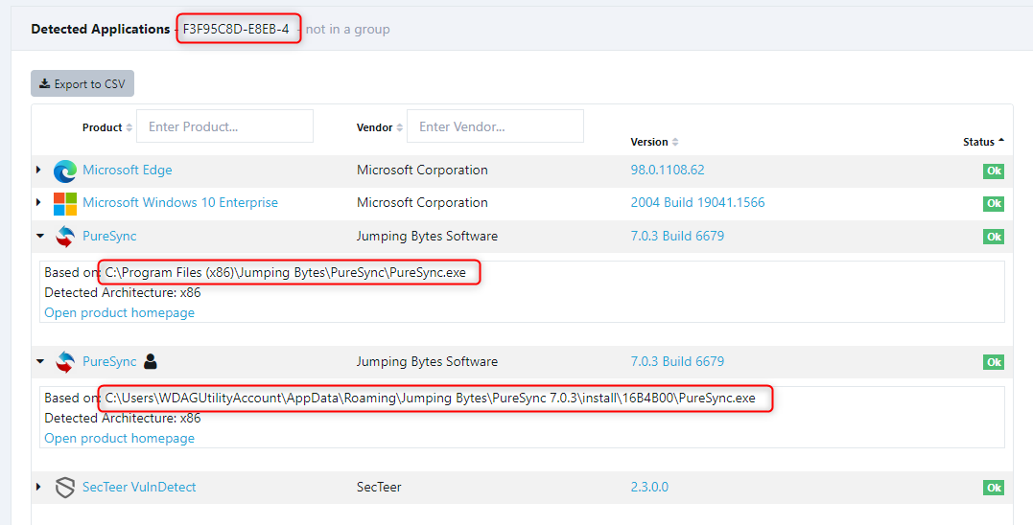This screenshot has height=525, width=1033.
Task: Click the SecTeer VulnDetect shield icon
Action: coord(64,488)
